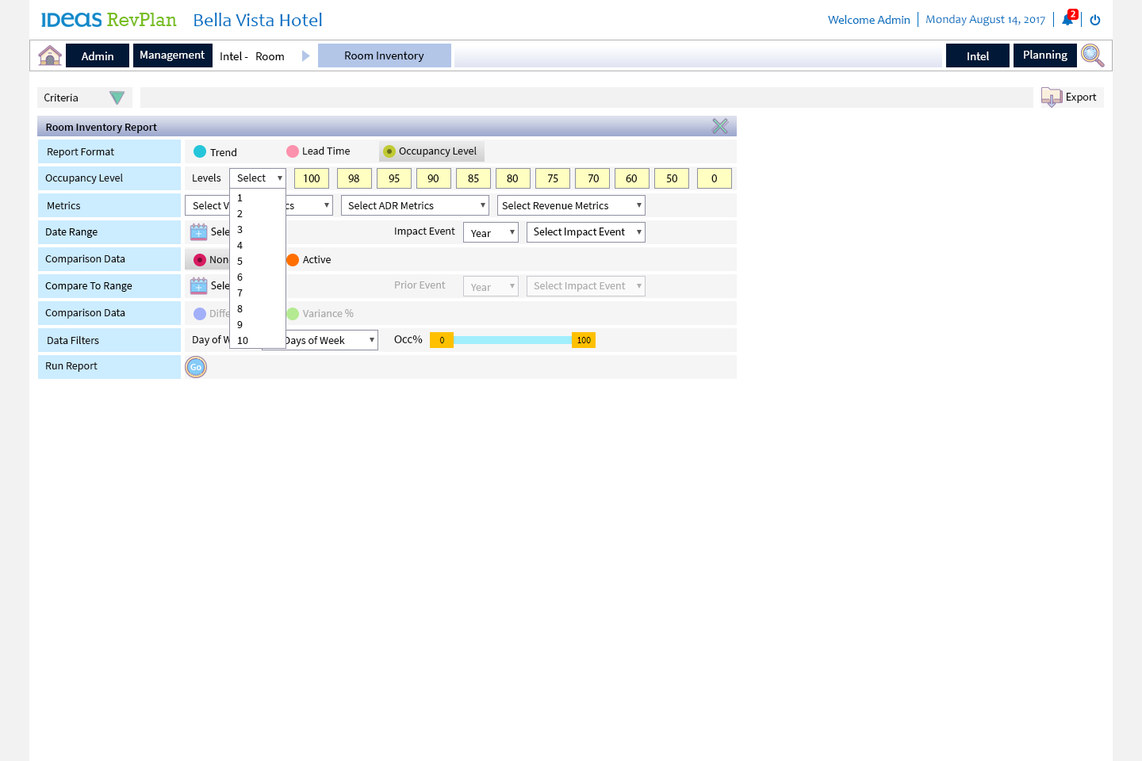Click the Export folder icon
The height and width of the screenshot is (761, 1142).
(1052, 98)
